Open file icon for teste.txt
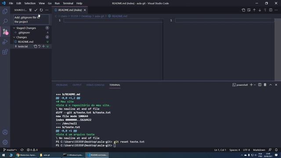This screenshot has height=158, width=281. [x=35, y=47]
